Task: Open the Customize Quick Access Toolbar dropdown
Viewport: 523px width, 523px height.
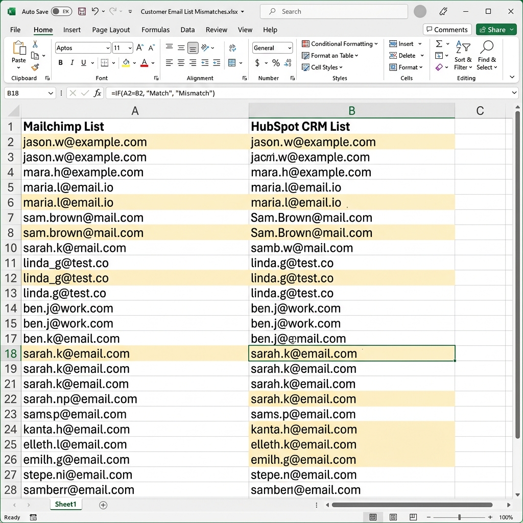Action: pos(130,12)
